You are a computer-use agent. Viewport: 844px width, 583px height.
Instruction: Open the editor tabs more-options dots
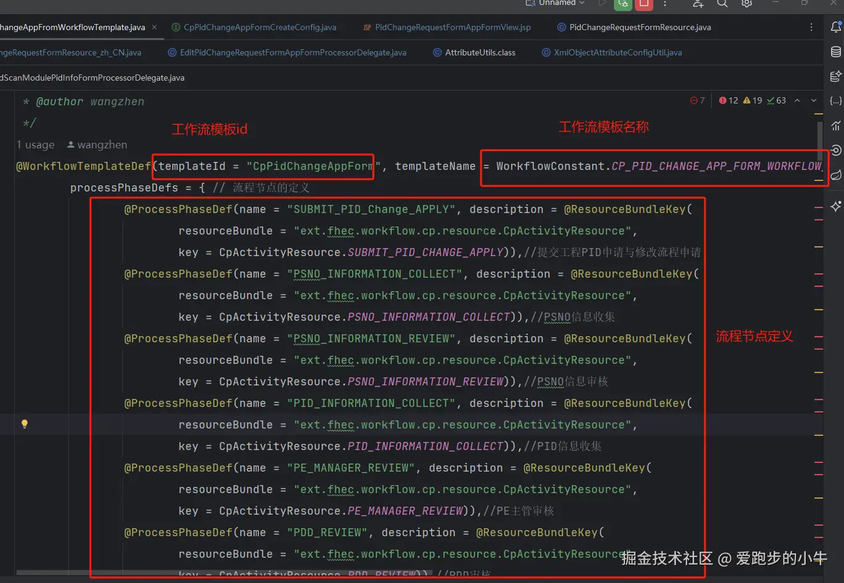pyautogui.click(x=811, y=27)
